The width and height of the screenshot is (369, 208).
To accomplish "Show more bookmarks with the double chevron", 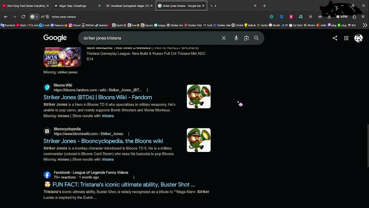I will pos(365,25).
